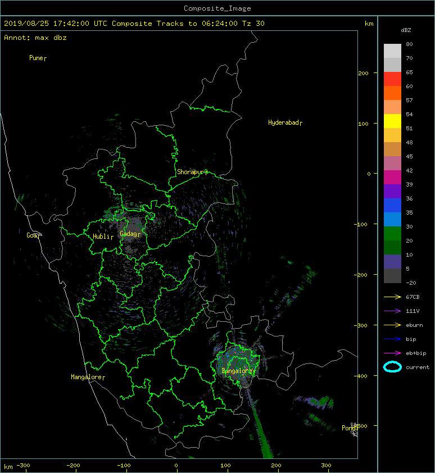The image size is (435, 473).
Task: Click the brown swatch between 48 and 45
Action: (x=392, y=149)
